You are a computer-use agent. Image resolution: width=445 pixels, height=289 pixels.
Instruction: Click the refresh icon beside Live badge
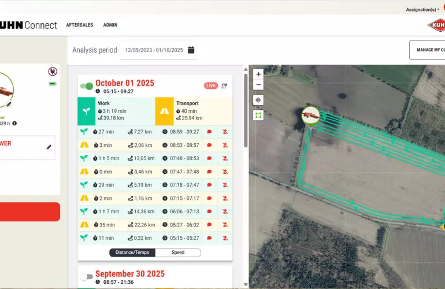pos(224,86)
